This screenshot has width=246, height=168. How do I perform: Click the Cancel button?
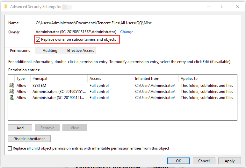[204, 161]
